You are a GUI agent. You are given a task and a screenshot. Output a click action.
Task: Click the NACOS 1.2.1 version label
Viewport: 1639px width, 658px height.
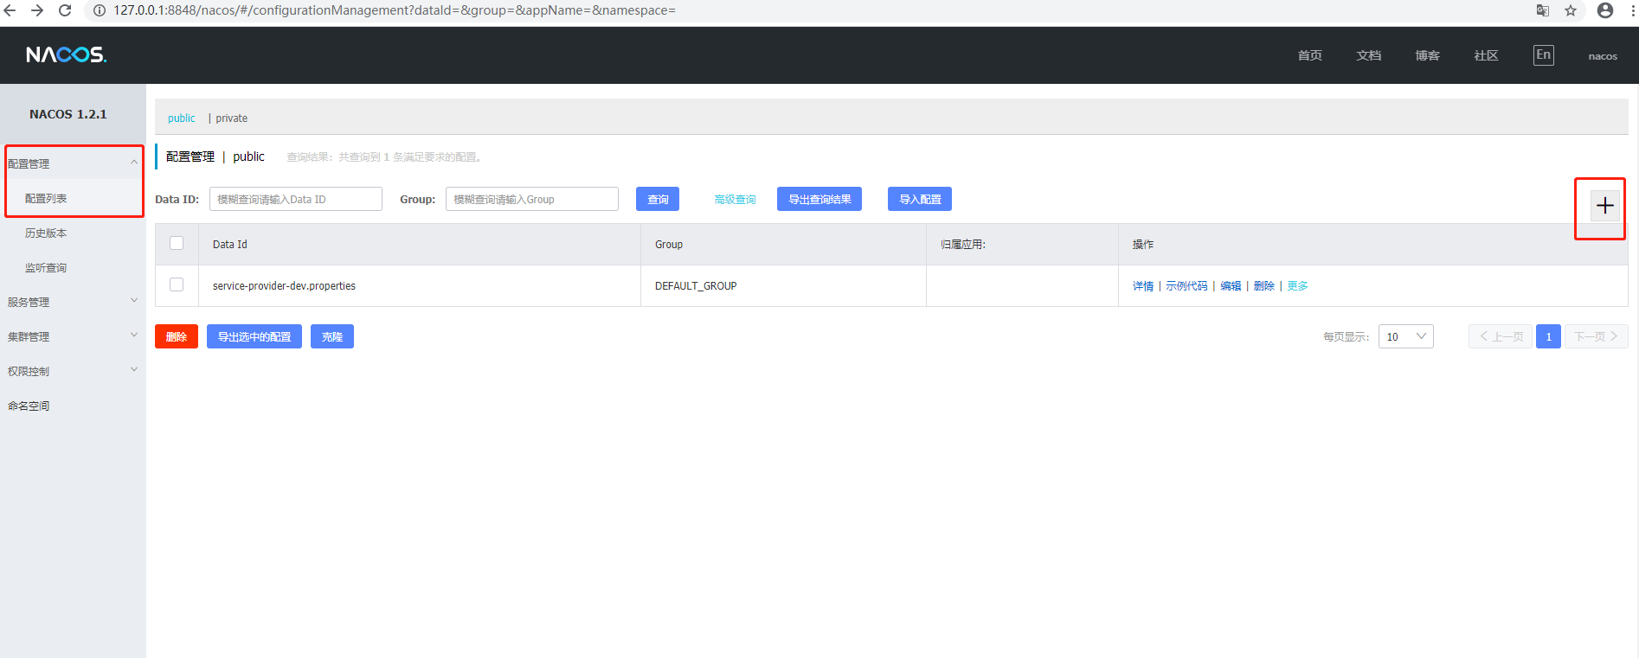pos(68,114)
